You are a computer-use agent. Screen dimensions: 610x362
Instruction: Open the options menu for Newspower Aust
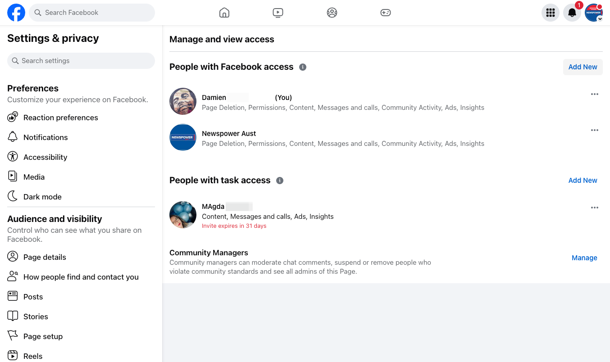tap(595, 130)
